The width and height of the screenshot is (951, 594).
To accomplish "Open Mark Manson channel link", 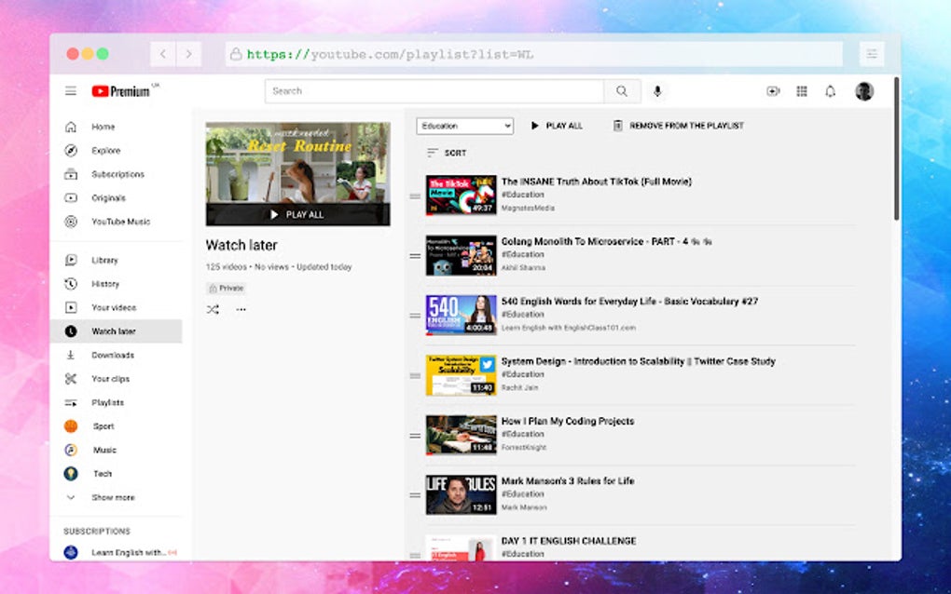I will 524,507.
